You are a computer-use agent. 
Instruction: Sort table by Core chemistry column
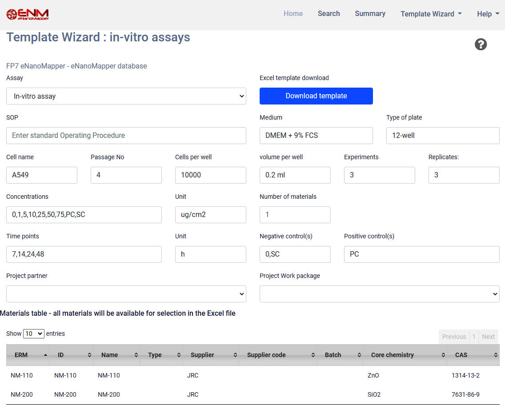coord(404,355)
